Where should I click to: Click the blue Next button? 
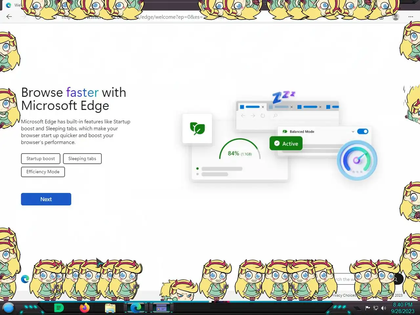pos(46,199)
